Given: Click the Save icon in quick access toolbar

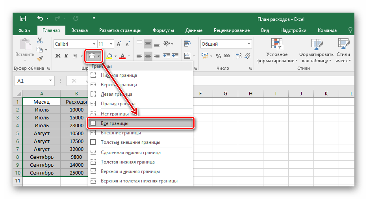Looking at the screenshot, I should pyautogui.click(x=23, y=19).
